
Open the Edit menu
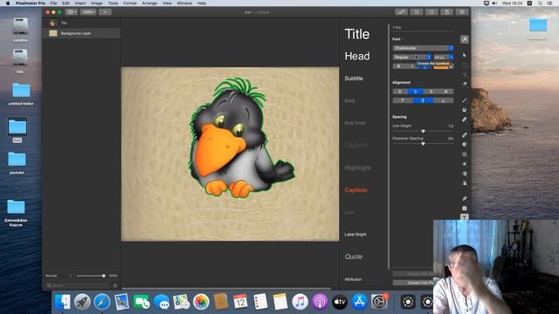tap(66, 3)
